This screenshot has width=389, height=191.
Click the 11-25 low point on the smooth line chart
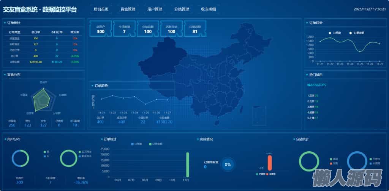click(360, 52)
